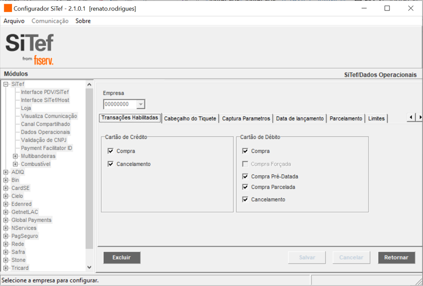The image size is (423, 286).
Task: Click the Cancelar button
Action: click(x=351, y=257)
